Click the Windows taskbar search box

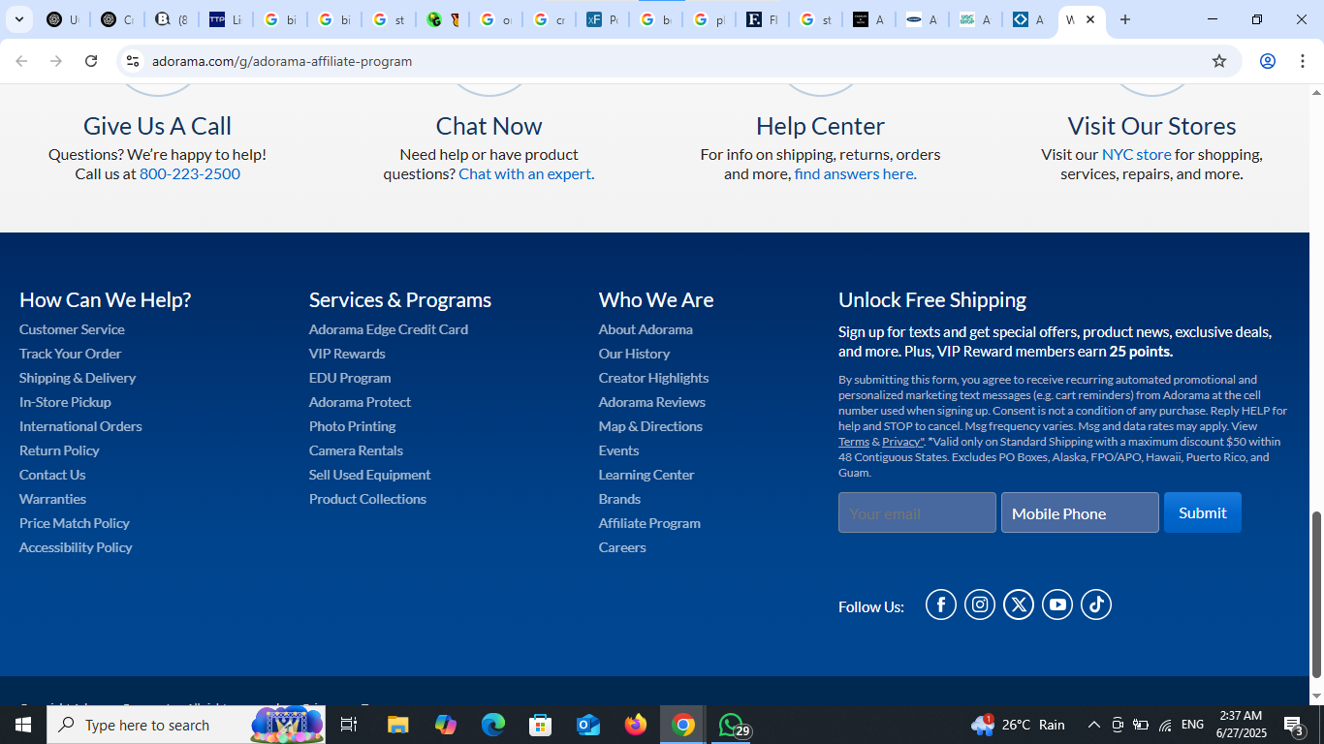tap(186, 725)
